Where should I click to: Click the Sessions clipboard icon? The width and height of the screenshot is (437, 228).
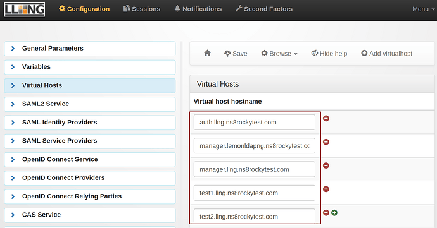127,9
